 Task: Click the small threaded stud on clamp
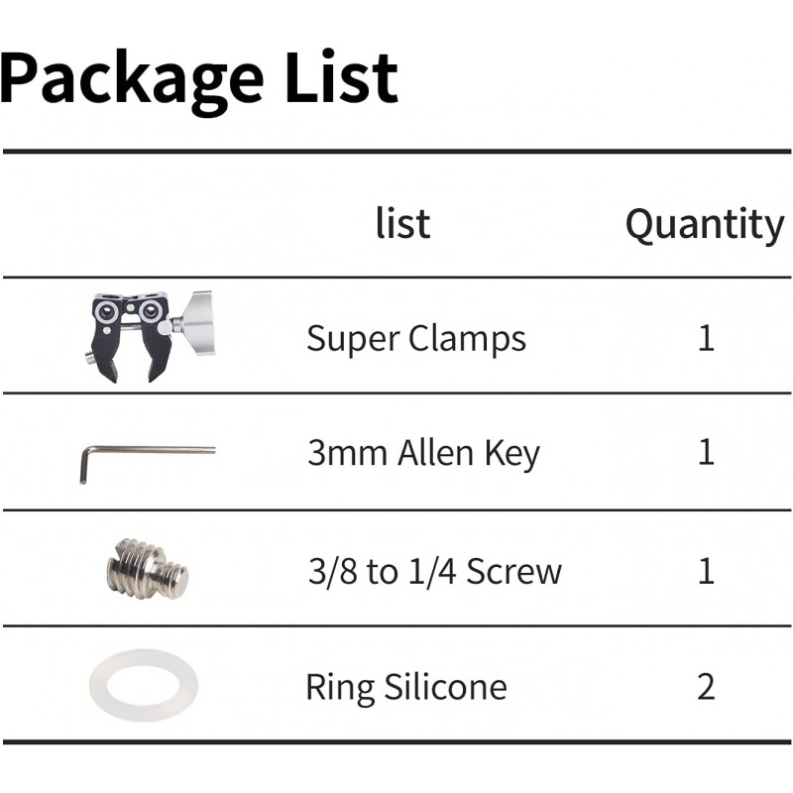point(90,356)
